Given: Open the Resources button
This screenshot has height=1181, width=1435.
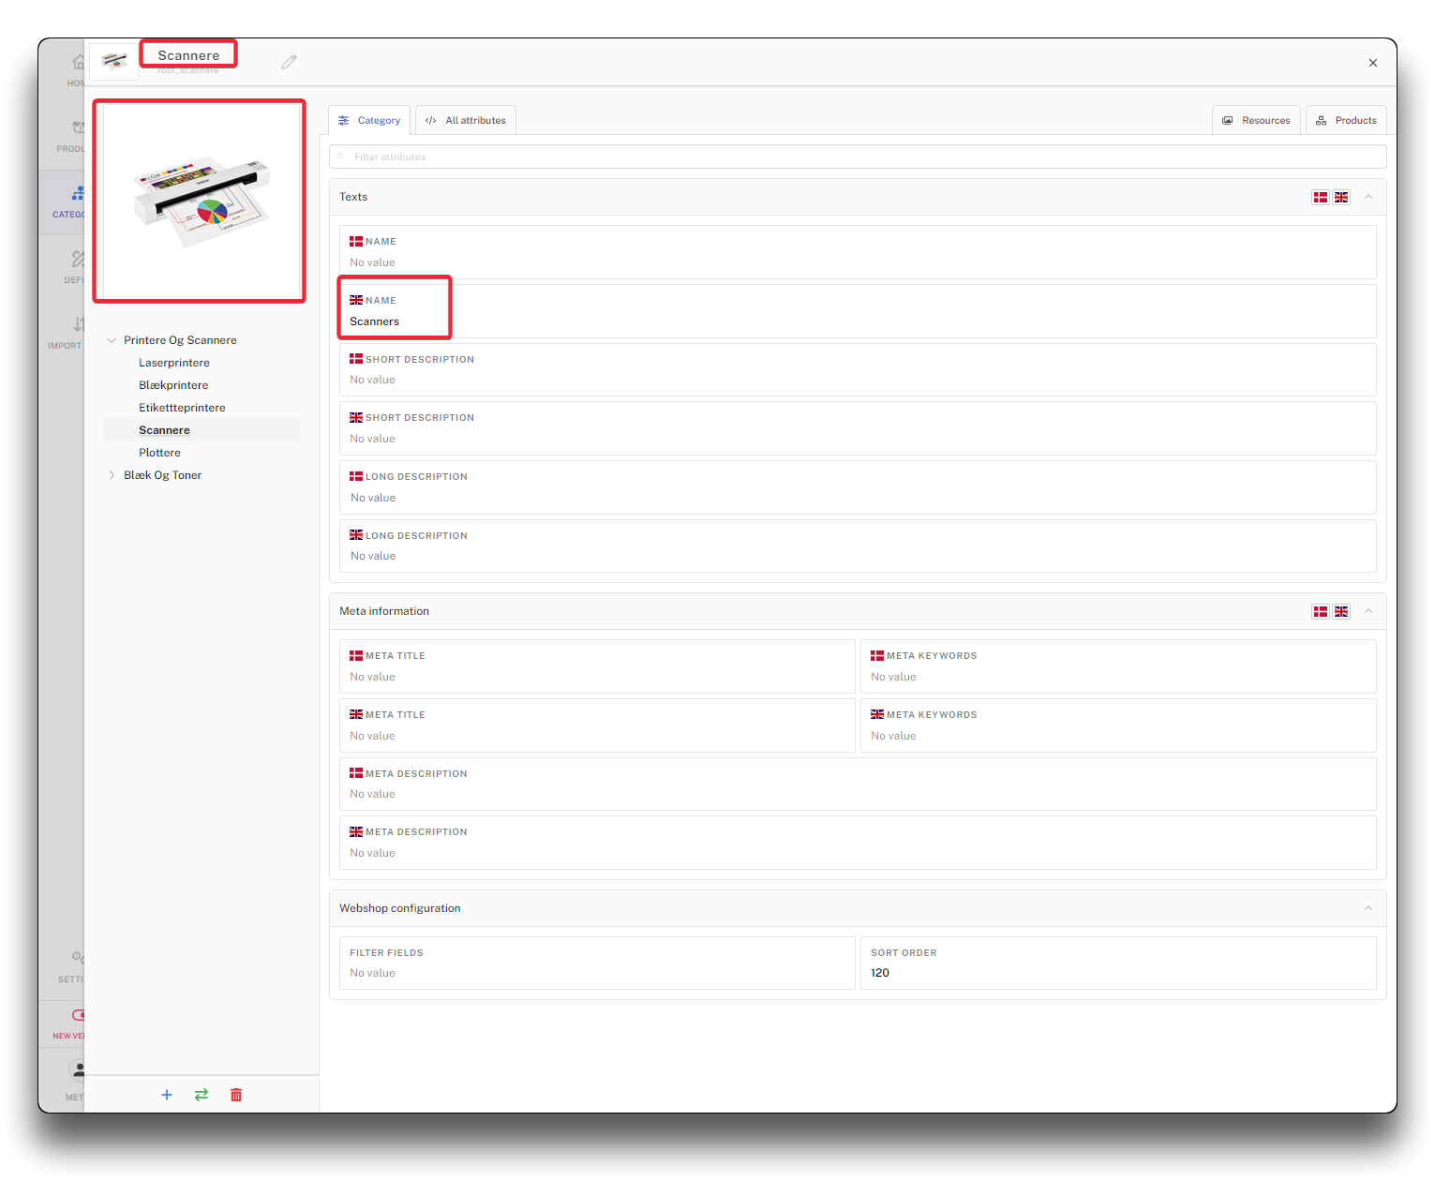Looking at the screenshot, I should click(1256, 120).
